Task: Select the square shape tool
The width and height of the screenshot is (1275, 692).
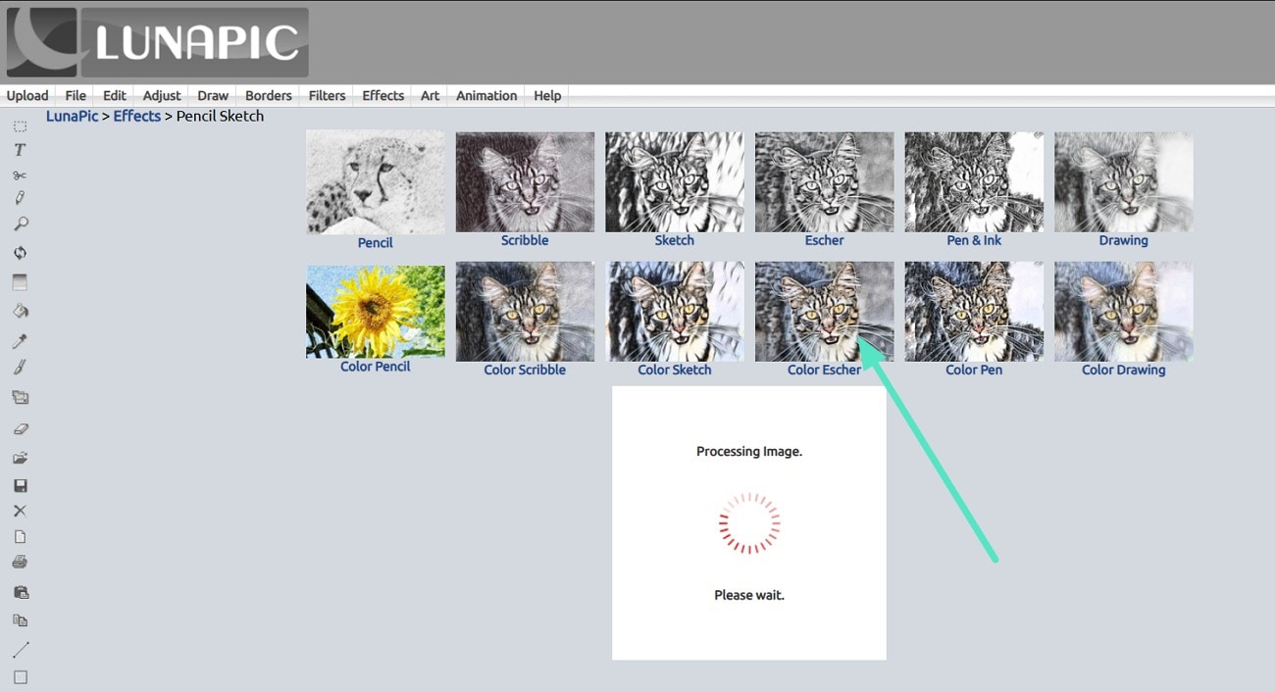Action: pyautogui.click(x=20, y=677)
